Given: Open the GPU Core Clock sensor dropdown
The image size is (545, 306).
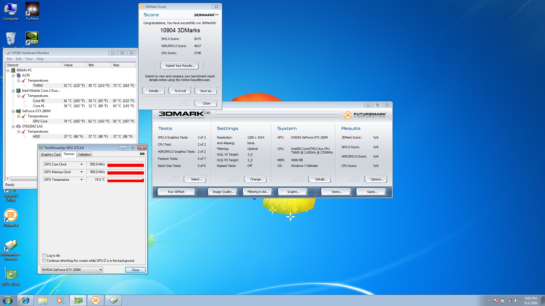Looking at the screenshot, I should [x=81, y=164].
